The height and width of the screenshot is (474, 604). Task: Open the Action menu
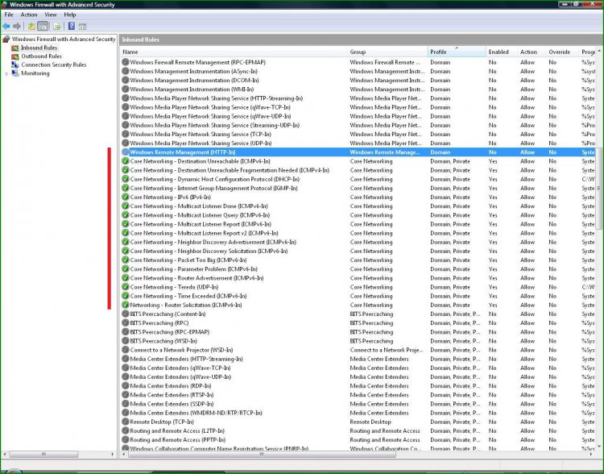pos(29,15)
